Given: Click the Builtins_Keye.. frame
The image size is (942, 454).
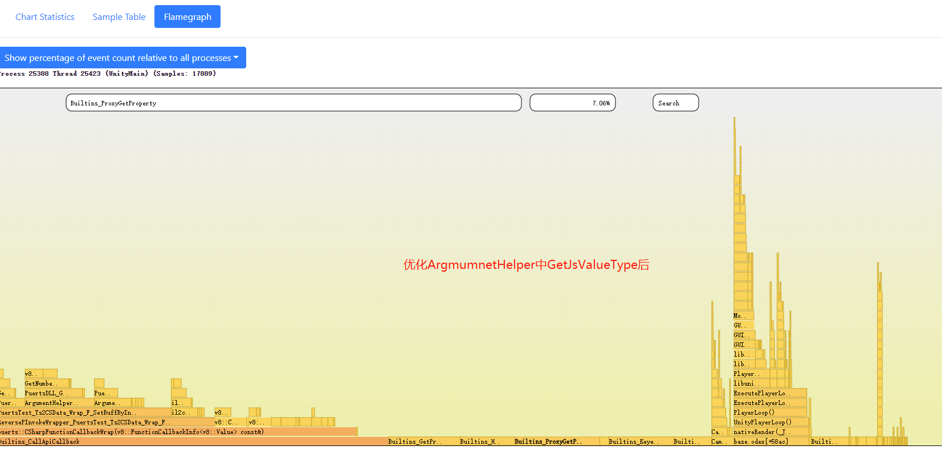Looking at the screenshot, I should point(641,441).
